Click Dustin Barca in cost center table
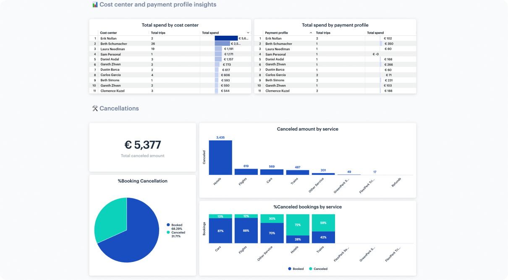Viewport: 508px width, 280px height. point(110,70)
